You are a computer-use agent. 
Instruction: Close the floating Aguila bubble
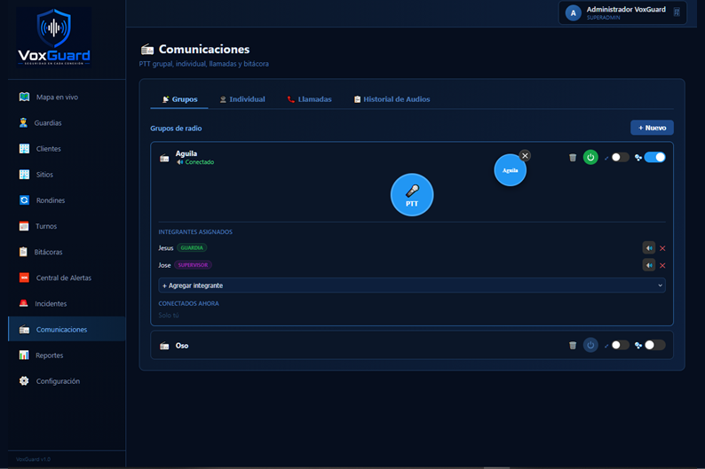[525, 156]
